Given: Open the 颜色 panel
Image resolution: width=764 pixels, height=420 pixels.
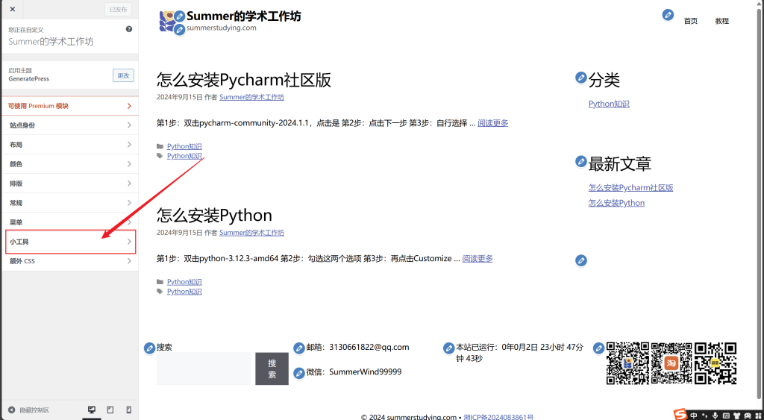Looking at the screenshot, I should (x=69, y=164).
